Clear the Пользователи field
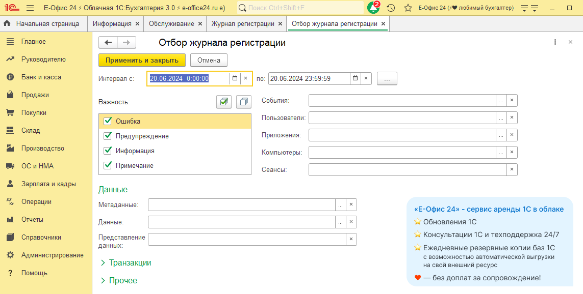 tap(512, 117)
